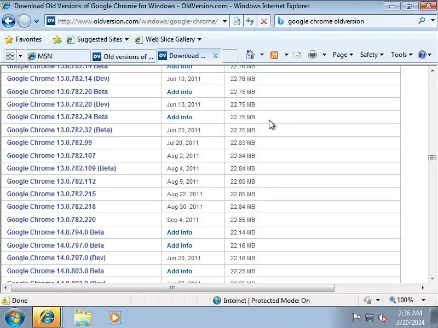
Task: Click the Forward navigation button
Action: click(24, 21)
